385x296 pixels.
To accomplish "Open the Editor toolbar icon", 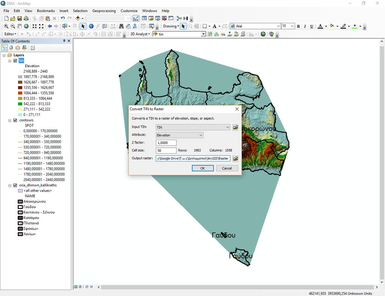I will coord(136,18).
